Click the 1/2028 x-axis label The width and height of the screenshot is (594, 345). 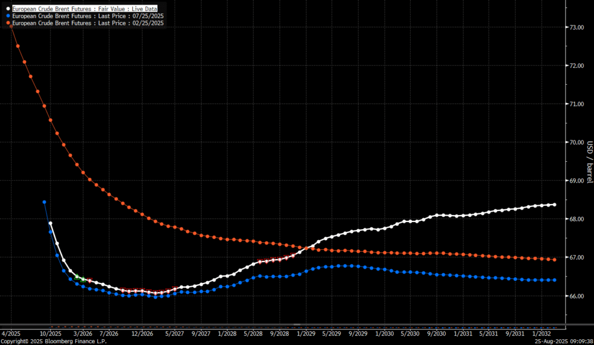(x=227, y=333)
